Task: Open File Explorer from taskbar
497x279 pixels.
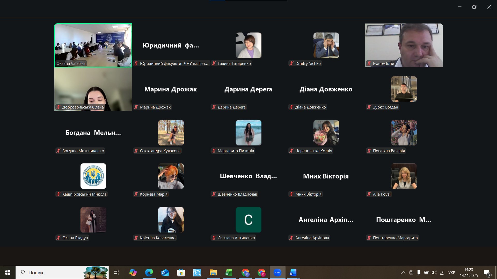Action: point(213,273)
